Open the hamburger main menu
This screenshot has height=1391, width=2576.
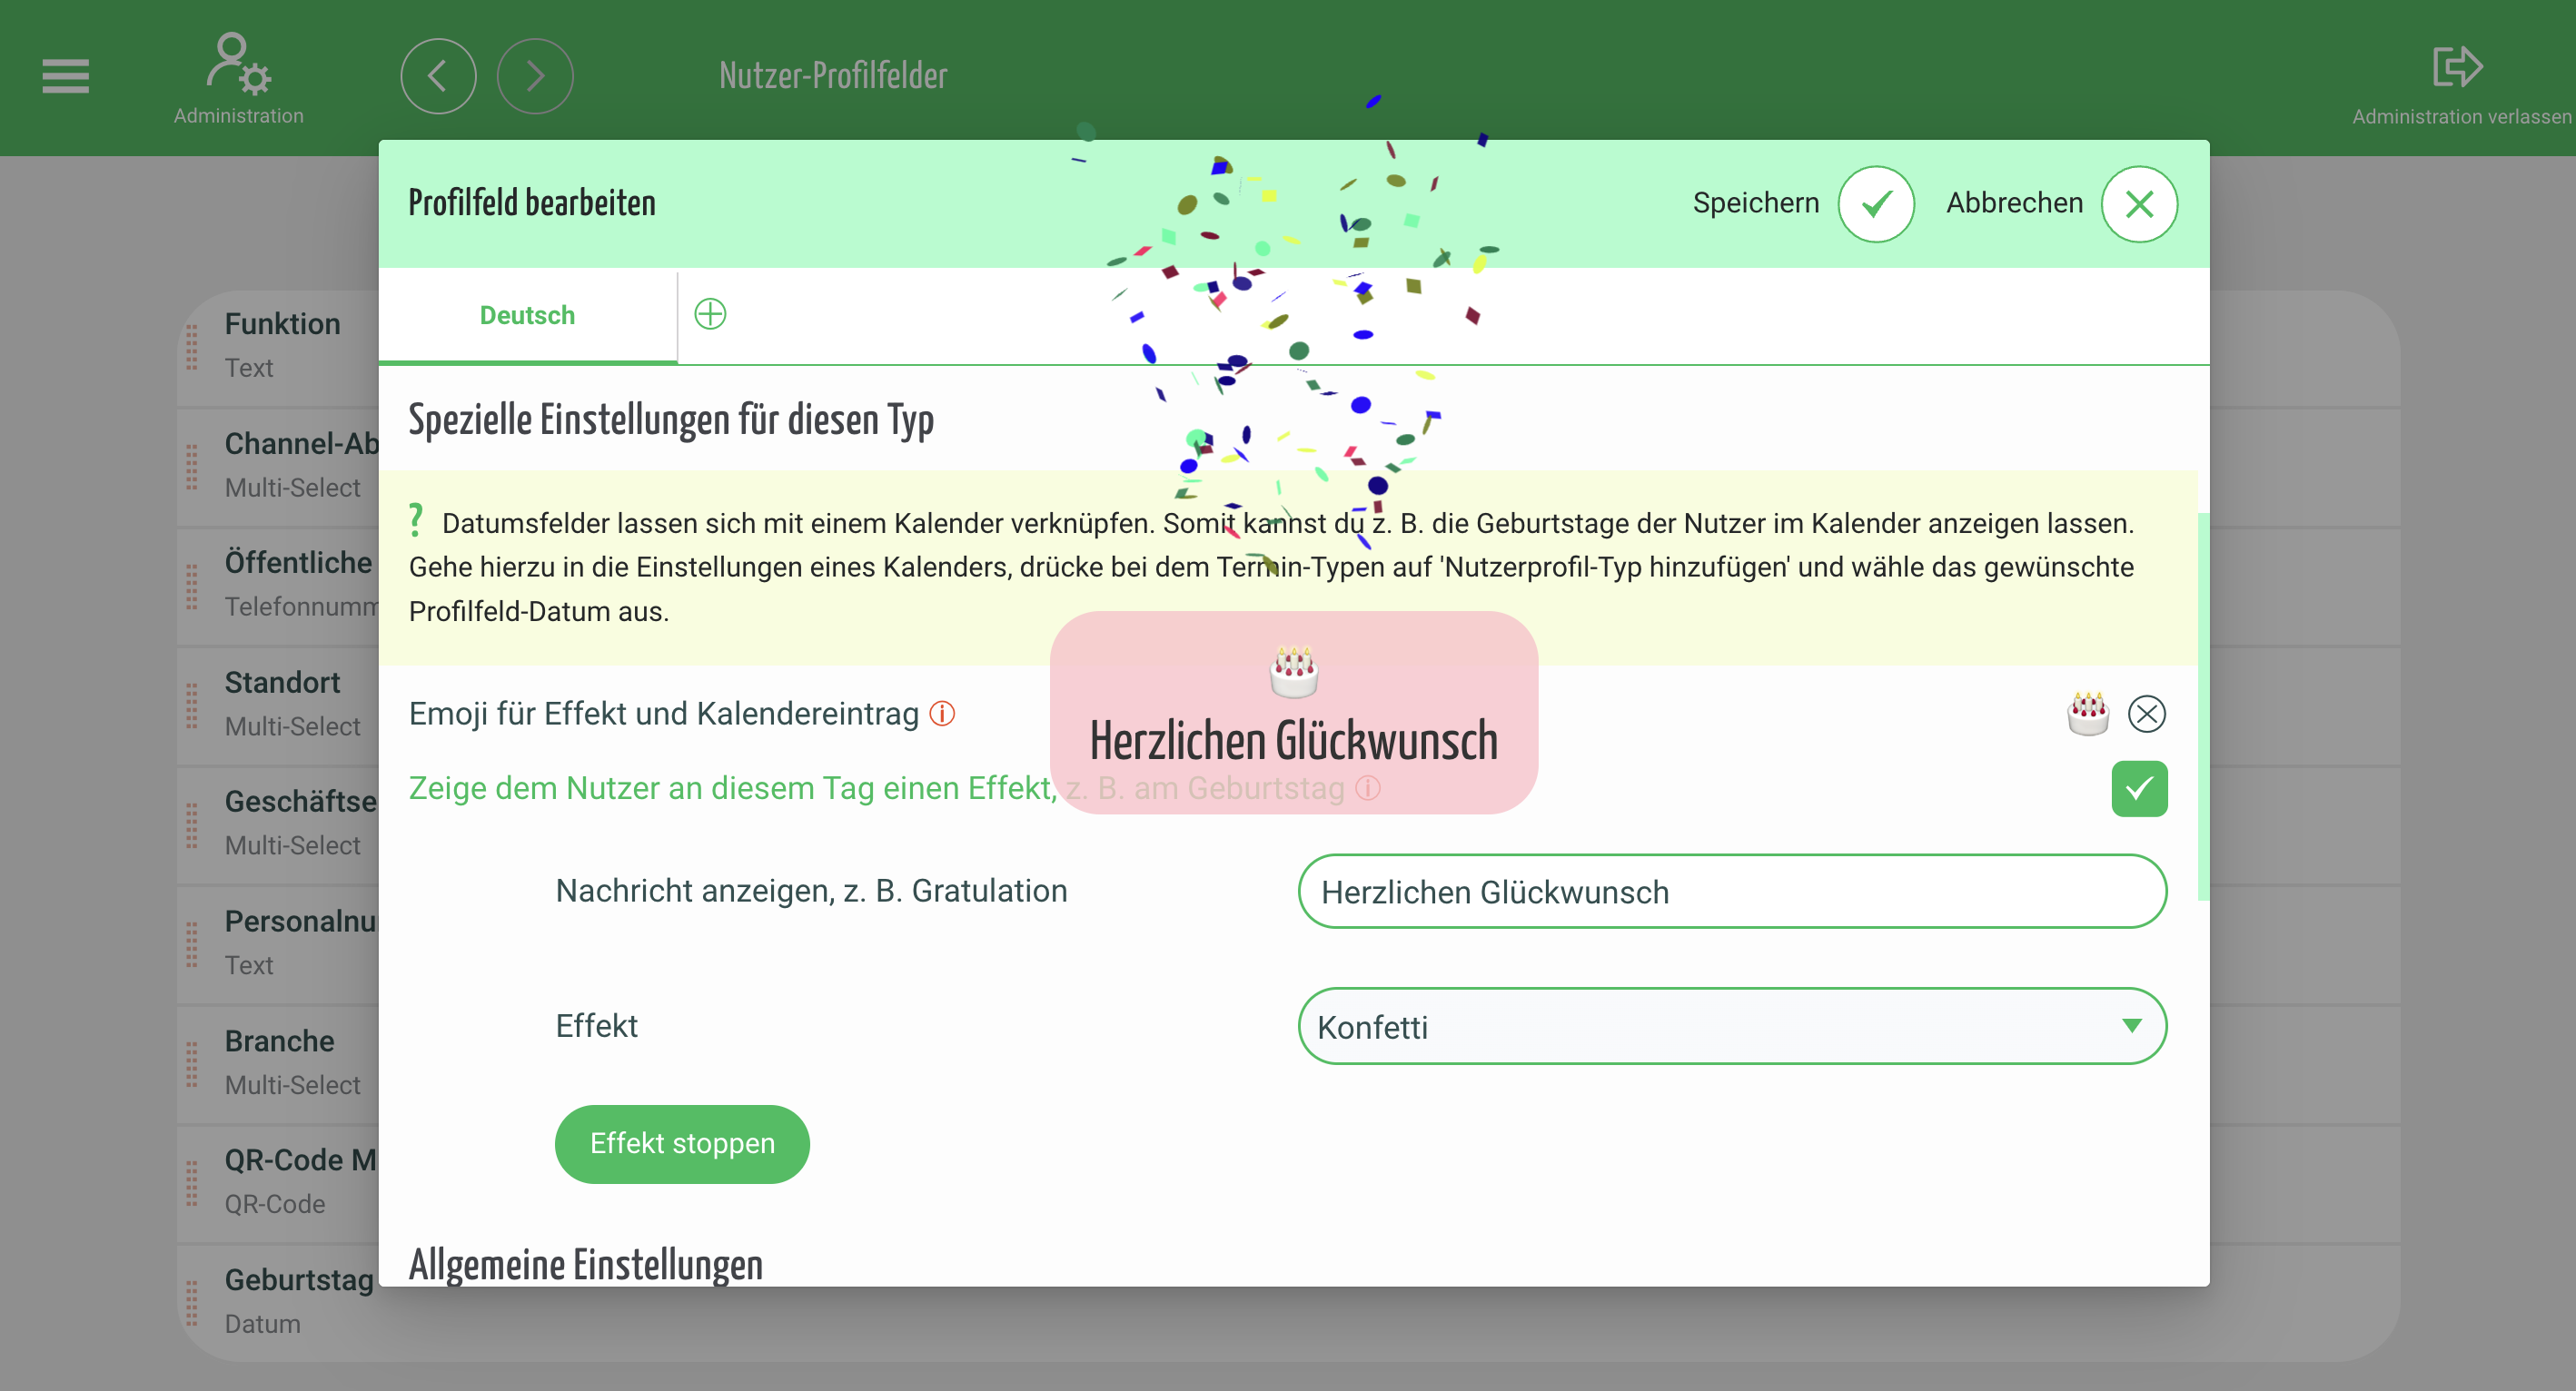point(65,76)
